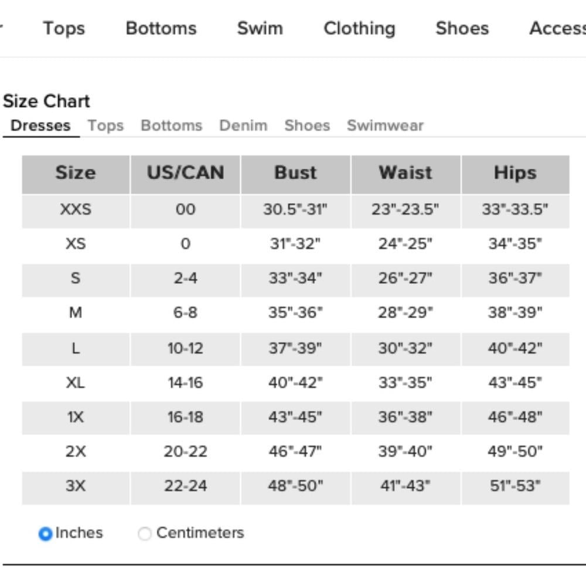Select the Centimeters radio button
The width and height of the screenshot is (586, 586).
coord(145,534)
